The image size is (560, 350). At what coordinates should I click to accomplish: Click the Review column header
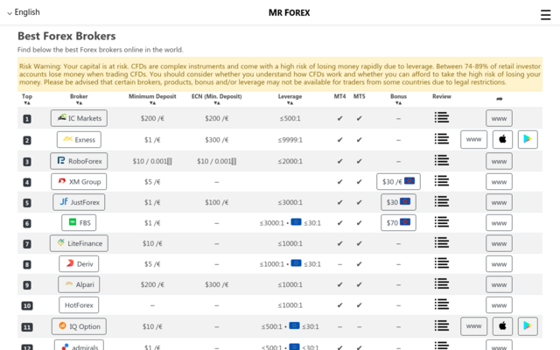coord(442,96)
